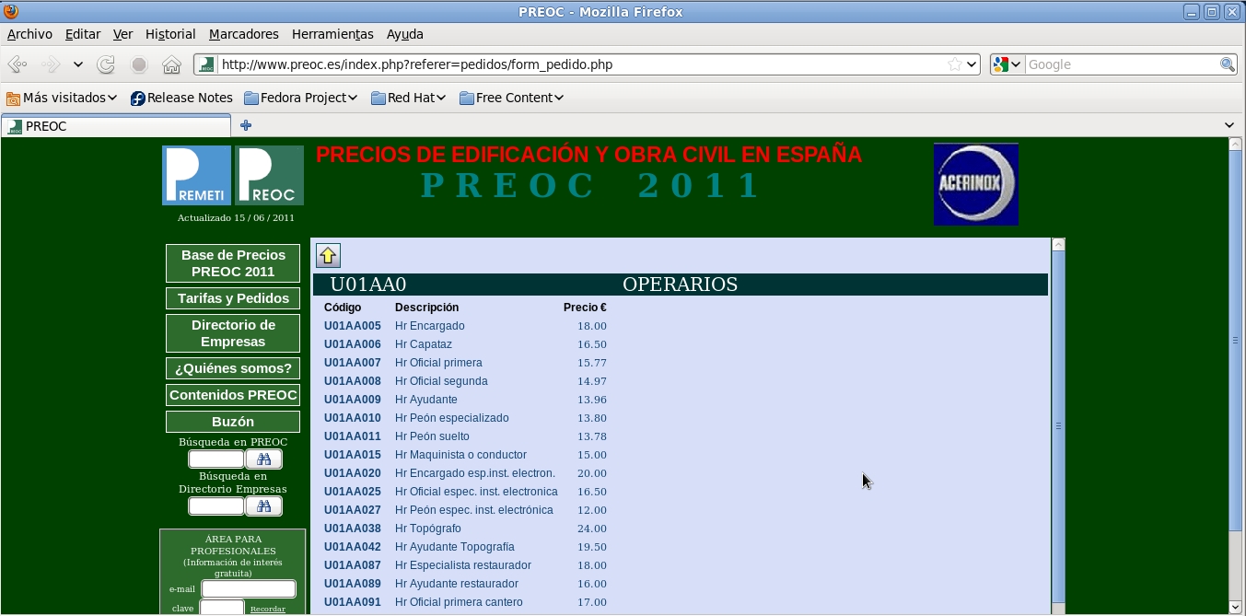The width and height of the screenshot is (1246, 616).
Task: Open the list all tabs dropdown
Action: pyautogui.click(x=1229, y=125)
